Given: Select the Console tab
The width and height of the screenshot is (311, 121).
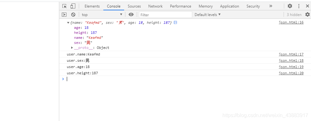Looking at the screenshot, I should click(114, 6).
